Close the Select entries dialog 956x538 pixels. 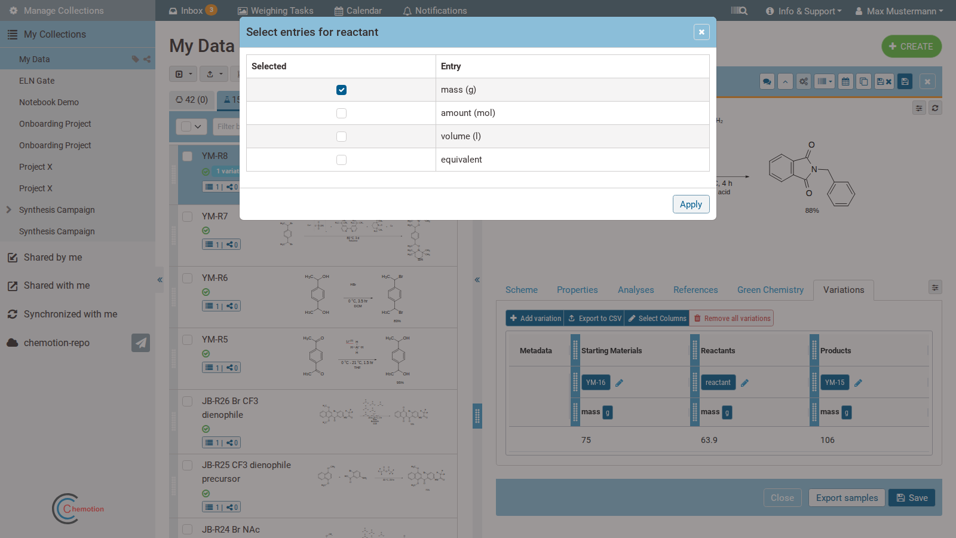[x=701, y=32]
